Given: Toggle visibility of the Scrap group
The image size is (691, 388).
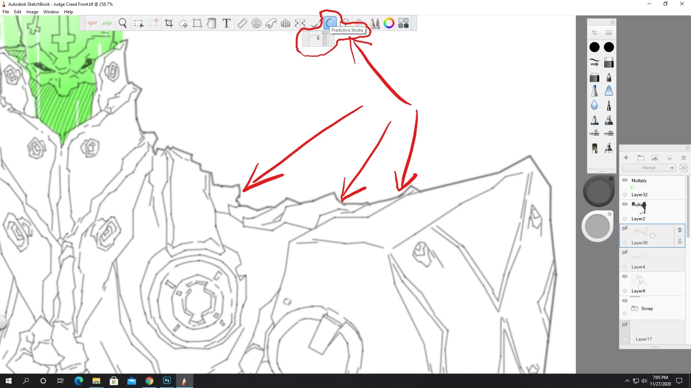Looking at the screenshot, I should pos(625,301).
